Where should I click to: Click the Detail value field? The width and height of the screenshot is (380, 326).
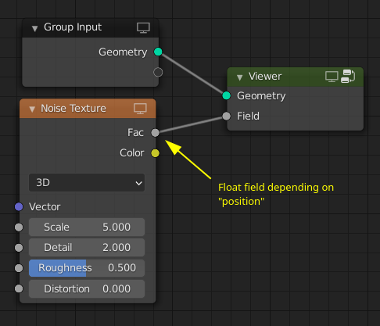click(x=87, y=247)
